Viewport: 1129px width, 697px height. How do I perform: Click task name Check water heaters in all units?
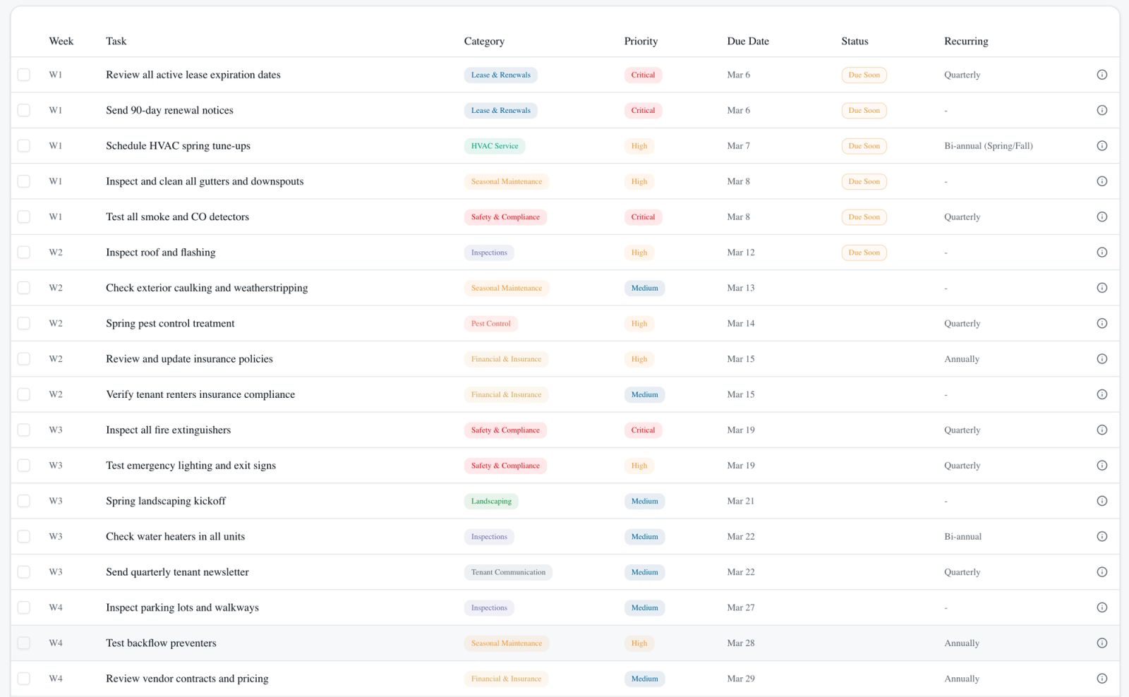[176, 536]
